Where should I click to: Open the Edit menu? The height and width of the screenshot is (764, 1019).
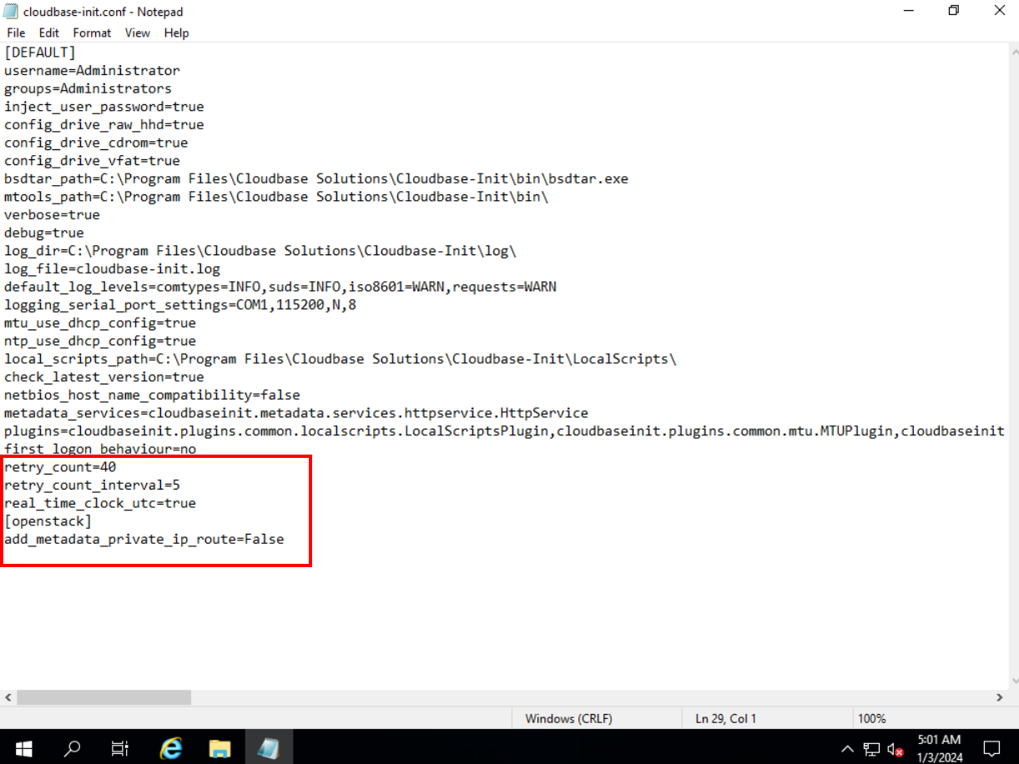coord(49,33)
